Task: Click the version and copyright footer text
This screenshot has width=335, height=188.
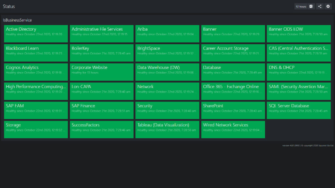Action: tap(308, 145)
